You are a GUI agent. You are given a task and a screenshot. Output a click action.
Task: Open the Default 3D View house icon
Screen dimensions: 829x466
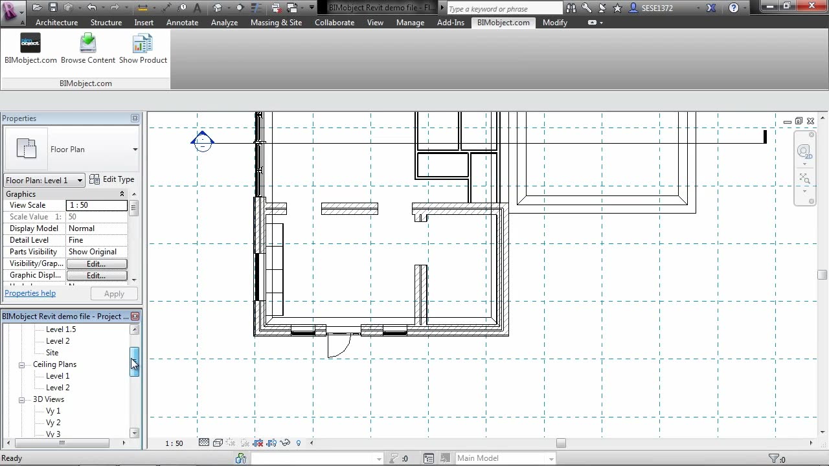click(x=218, y=8)
